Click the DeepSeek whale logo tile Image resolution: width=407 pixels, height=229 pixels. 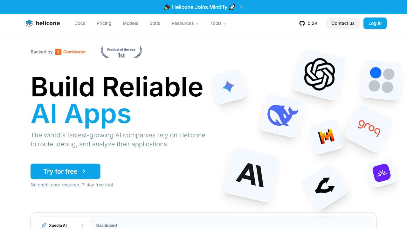coord(282,115)
